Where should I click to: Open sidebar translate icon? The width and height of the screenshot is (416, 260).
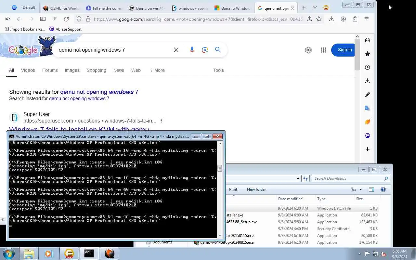point(368,108)
